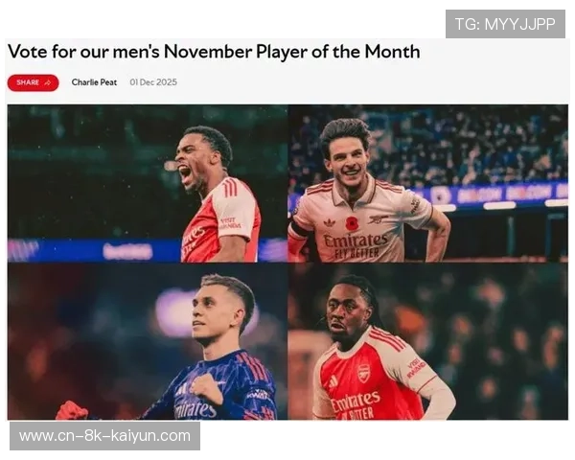The height and width of the screenshot is (460, 575).
Task: Select the smiling player photo in white kit
Action: [428, 183]
